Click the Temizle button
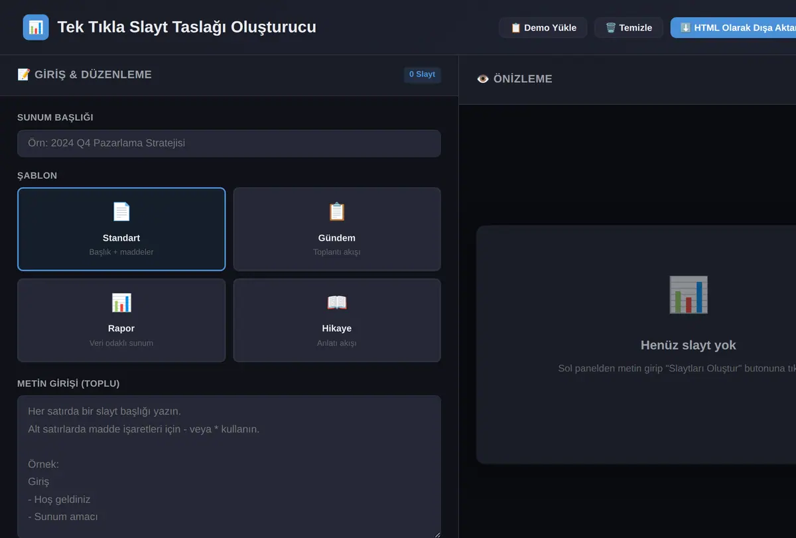Screen dimensions: 796x538 pos(629,28)
